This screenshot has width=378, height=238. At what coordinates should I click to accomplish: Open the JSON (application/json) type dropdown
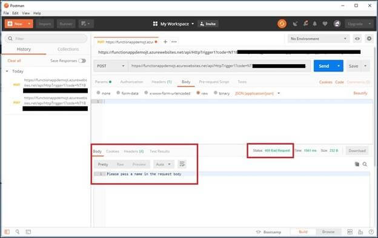257,93
